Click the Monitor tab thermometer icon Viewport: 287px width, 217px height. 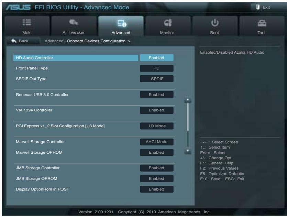tap(168, 23)
